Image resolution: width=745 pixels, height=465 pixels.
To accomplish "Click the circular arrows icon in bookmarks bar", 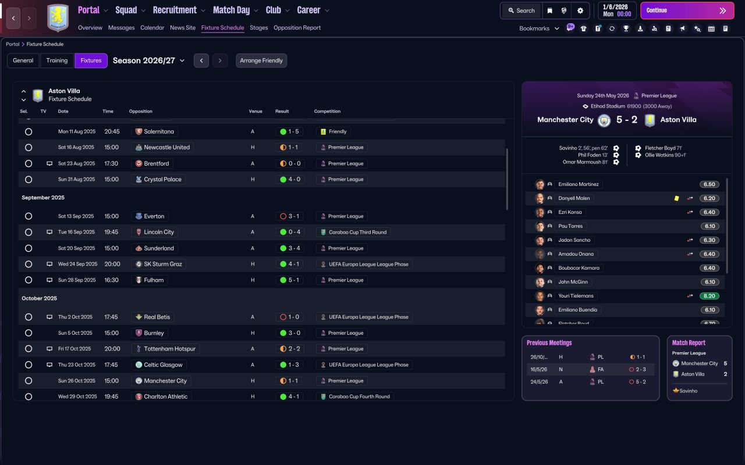I will (612, 28).
